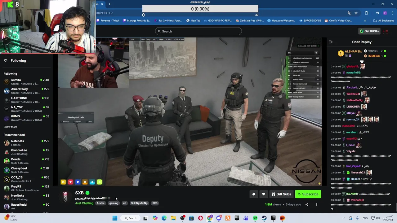Show hidden system tray icons

point(344,218)
